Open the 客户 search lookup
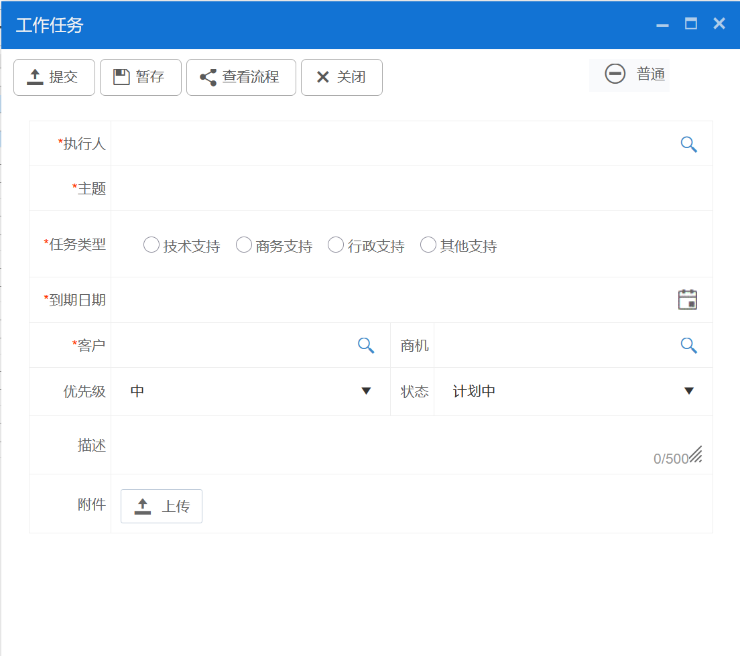This screenshot has height=656, width=740. pyautogui.click(x=366, y=345)
